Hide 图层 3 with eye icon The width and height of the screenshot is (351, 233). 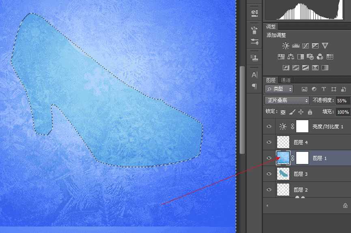point(269,174)
